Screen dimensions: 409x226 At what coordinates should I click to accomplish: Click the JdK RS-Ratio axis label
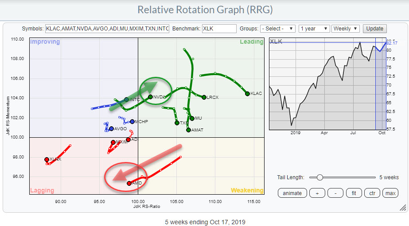click(x=147, y=207)
